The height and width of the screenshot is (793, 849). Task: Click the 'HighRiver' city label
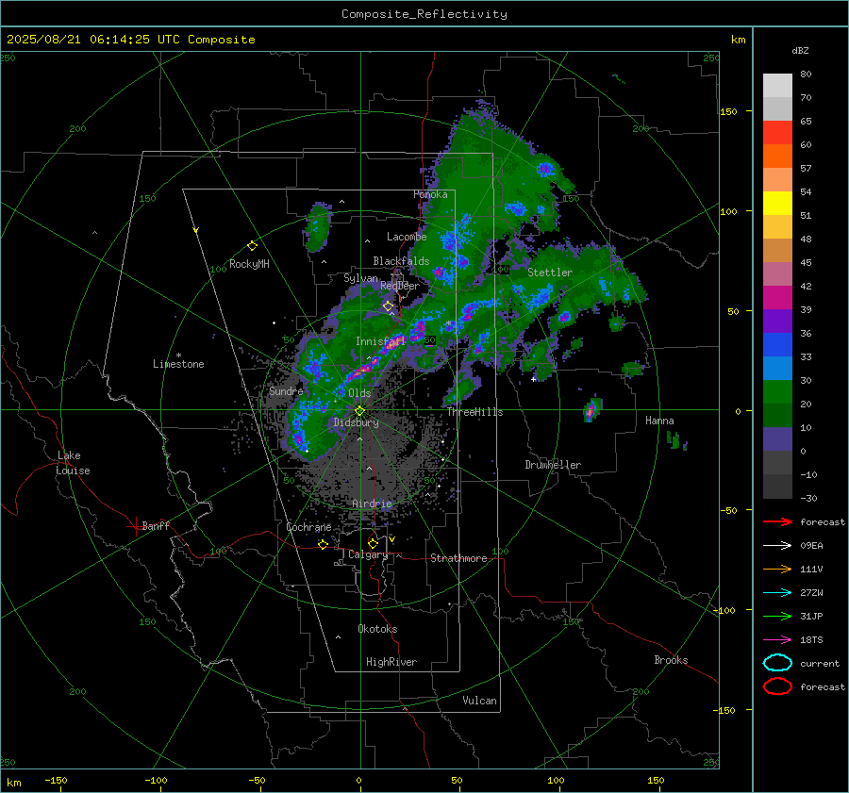391,662
